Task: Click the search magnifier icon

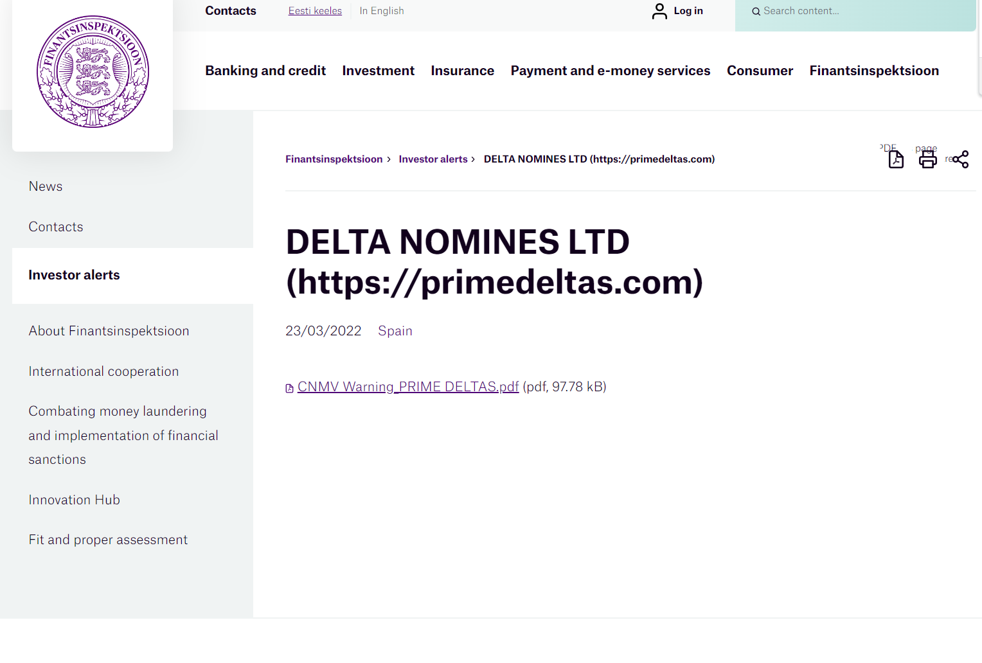Action: coord(756,12)
